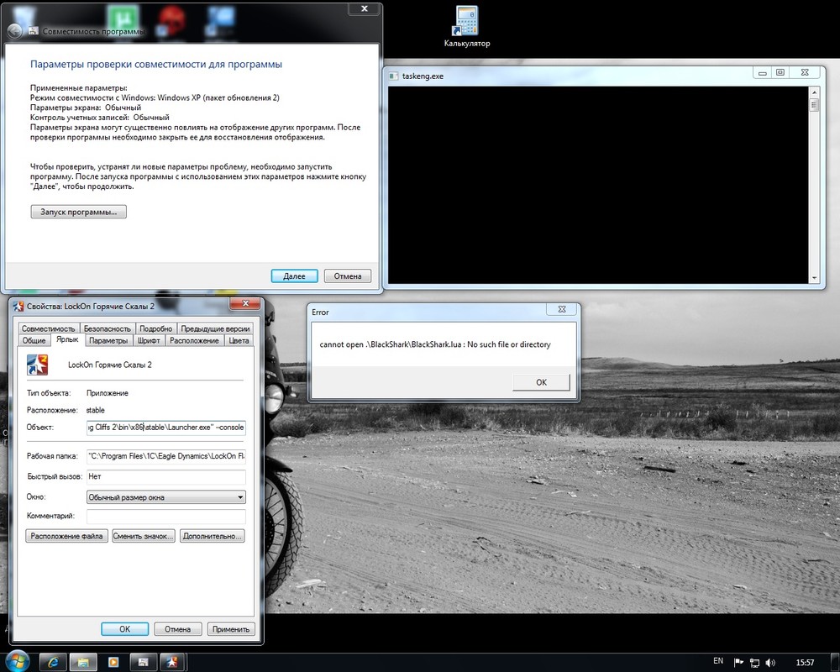Click Отмена in the properties dialog
Viewport: 840px width, 672px height.
click(177, 629)
